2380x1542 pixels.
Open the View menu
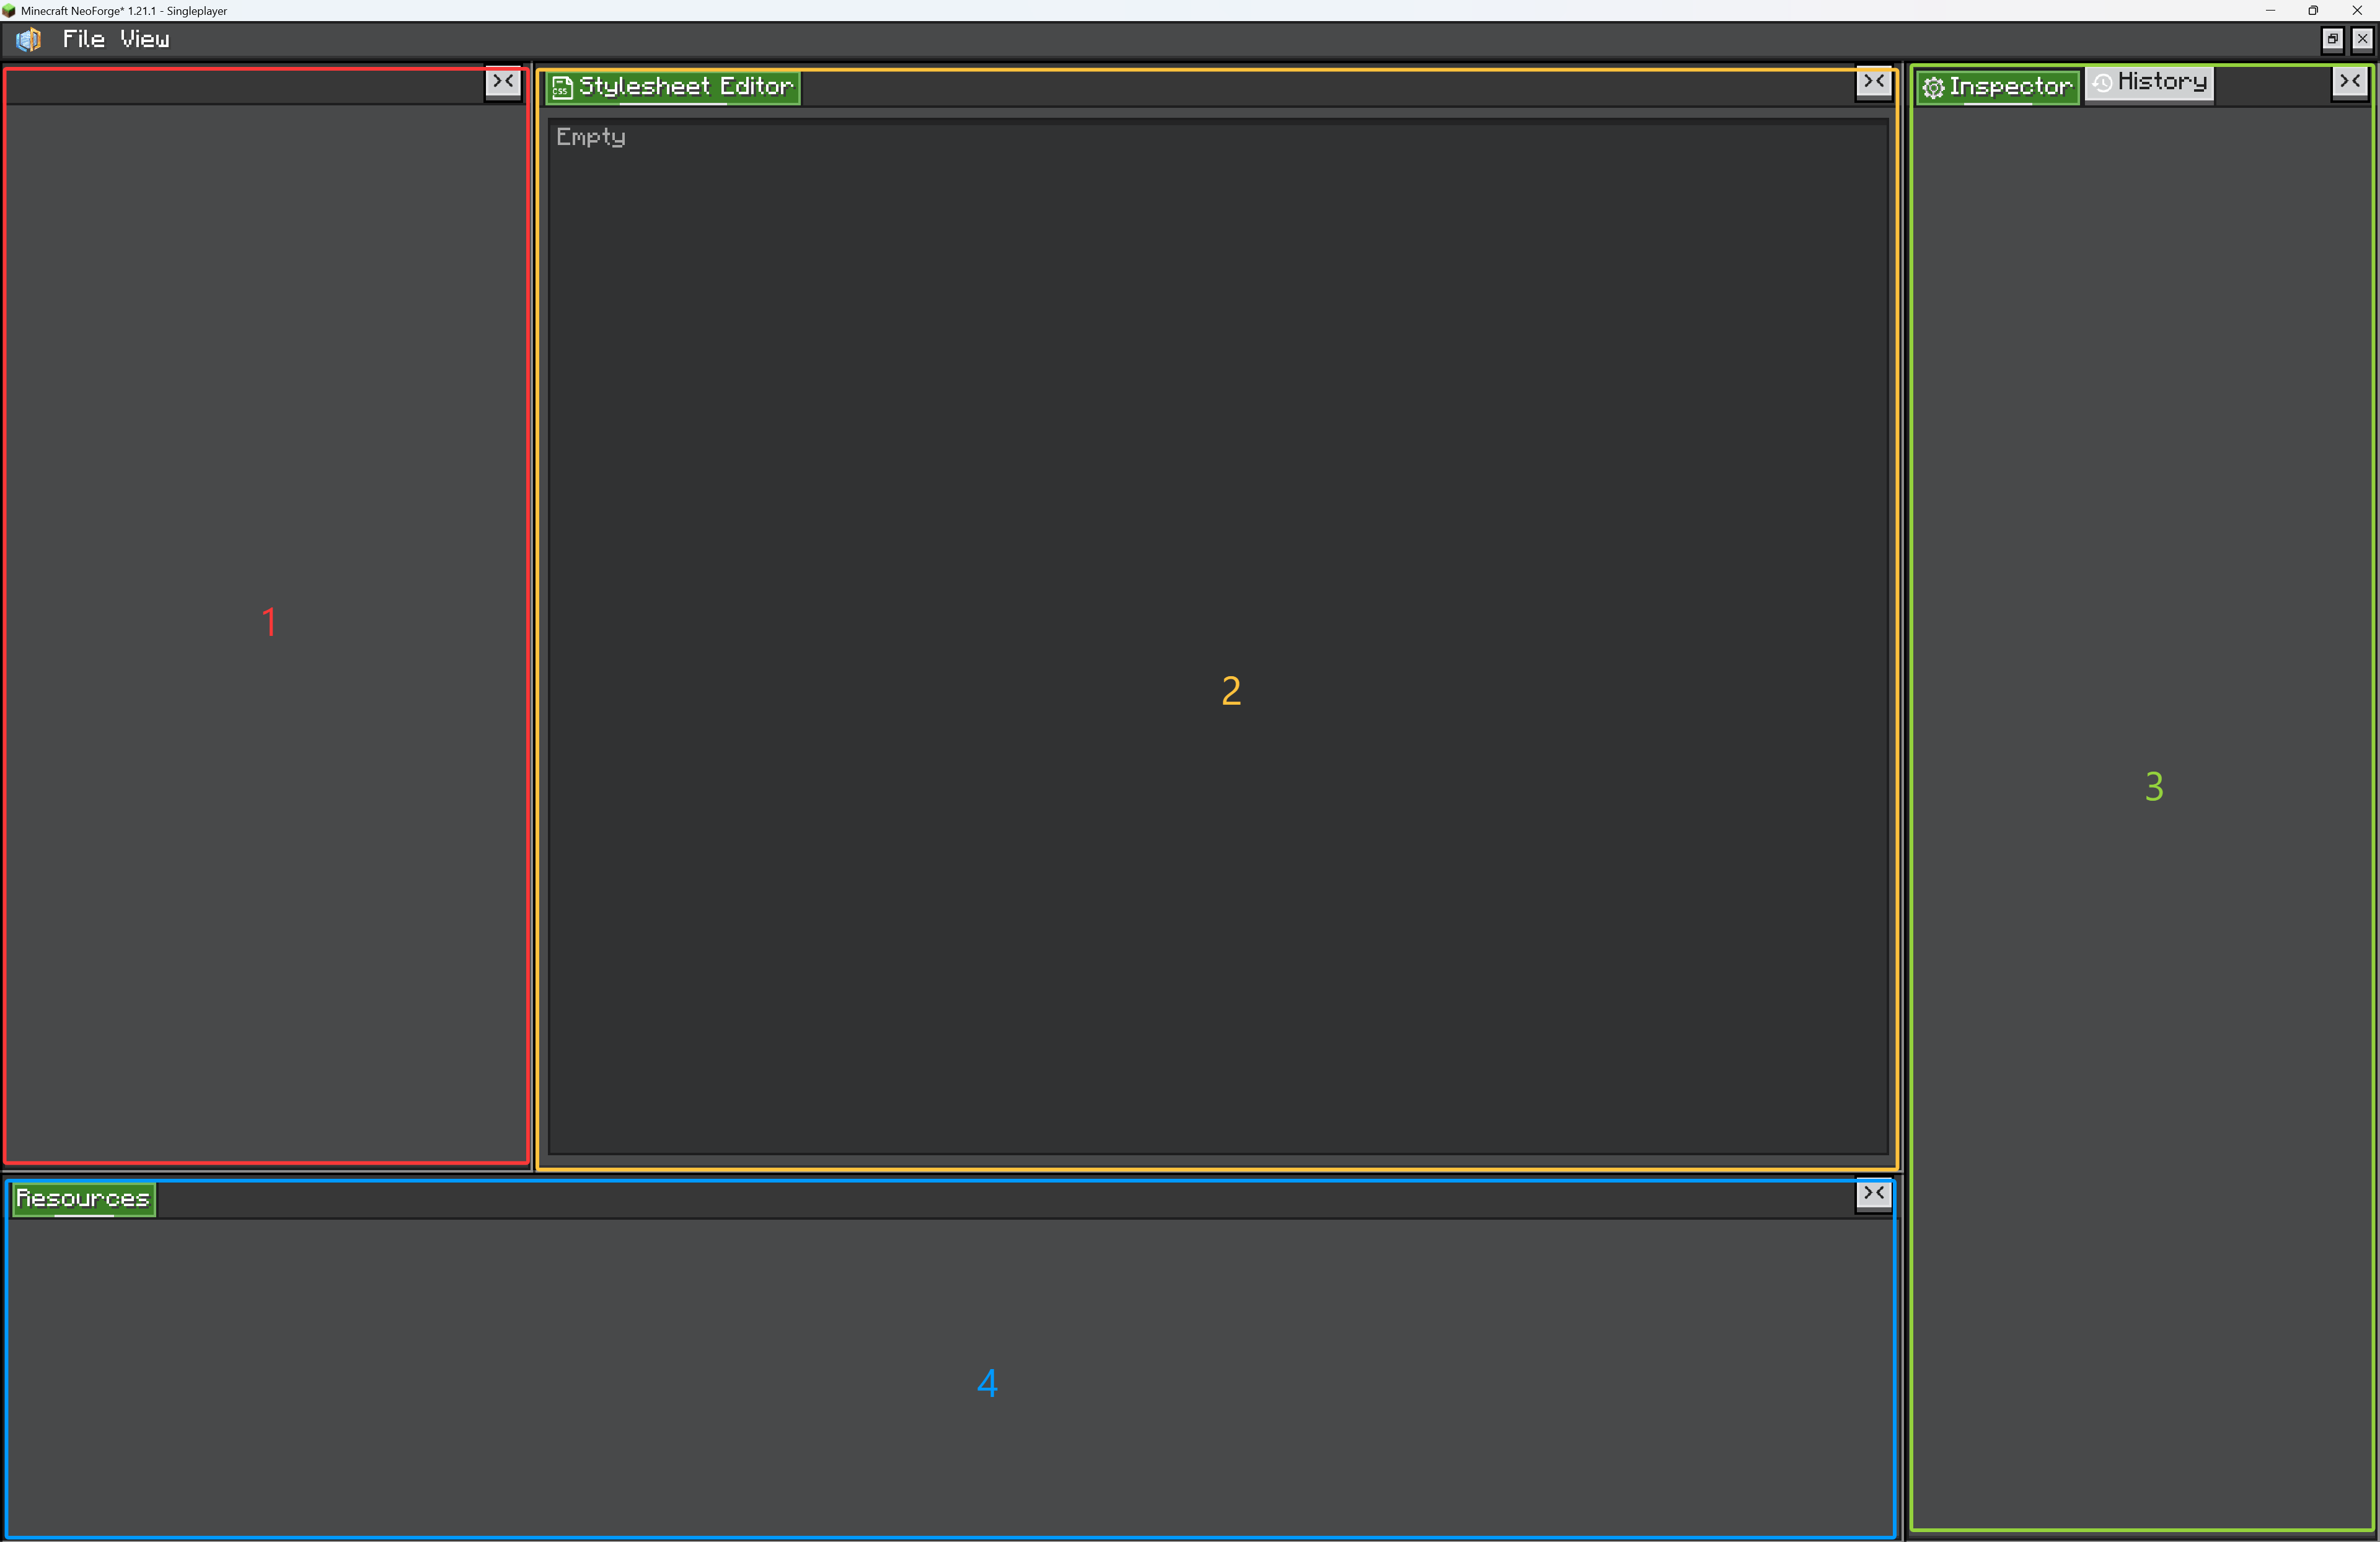(x=145, y=39)
